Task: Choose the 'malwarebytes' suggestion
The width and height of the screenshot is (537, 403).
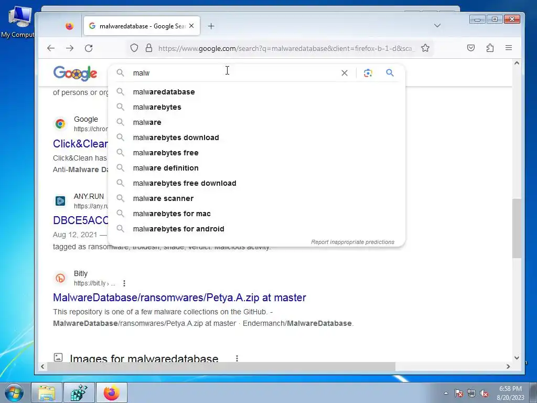Action: click(256, 107)
